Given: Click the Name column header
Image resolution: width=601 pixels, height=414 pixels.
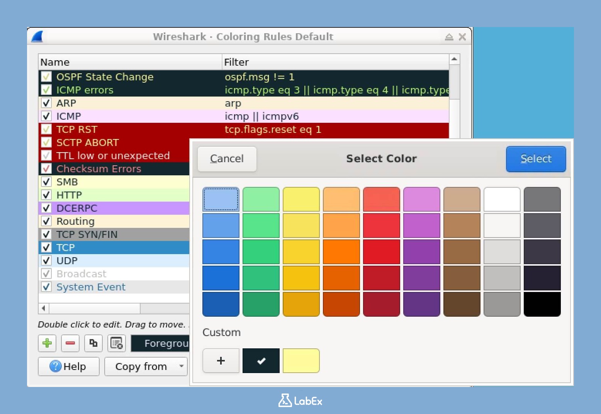Looking at the screenshot, I should (130, 62).
